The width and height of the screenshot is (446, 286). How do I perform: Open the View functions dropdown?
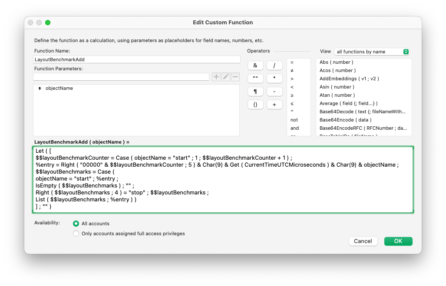371,52
